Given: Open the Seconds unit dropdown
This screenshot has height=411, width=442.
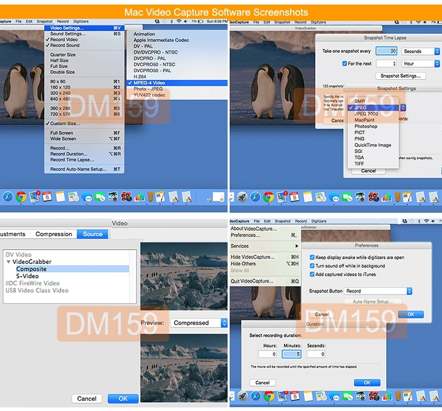Looking at the screenshot, I should [421, 51].
